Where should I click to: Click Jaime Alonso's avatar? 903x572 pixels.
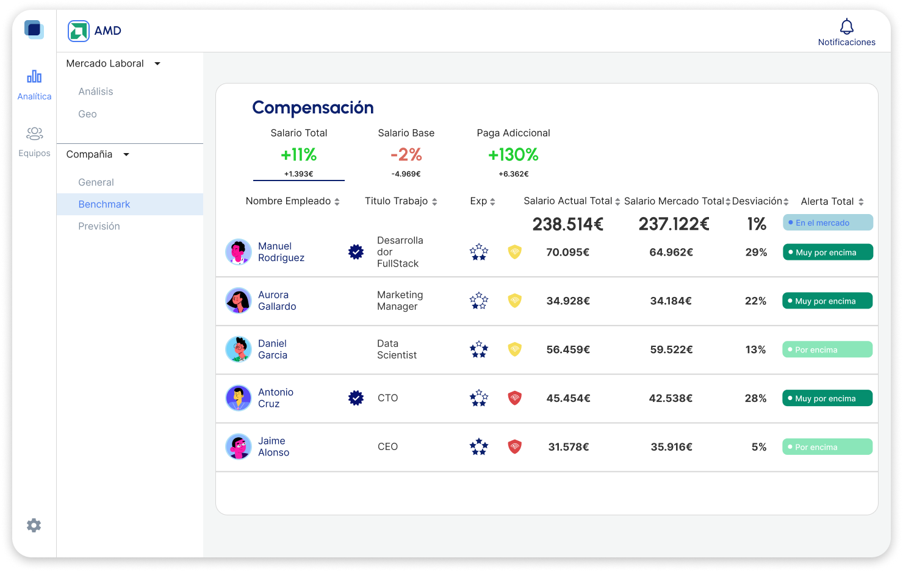click(239, 447)
